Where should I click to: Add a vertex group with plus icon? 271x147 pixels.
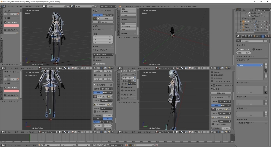coord(266,64)
